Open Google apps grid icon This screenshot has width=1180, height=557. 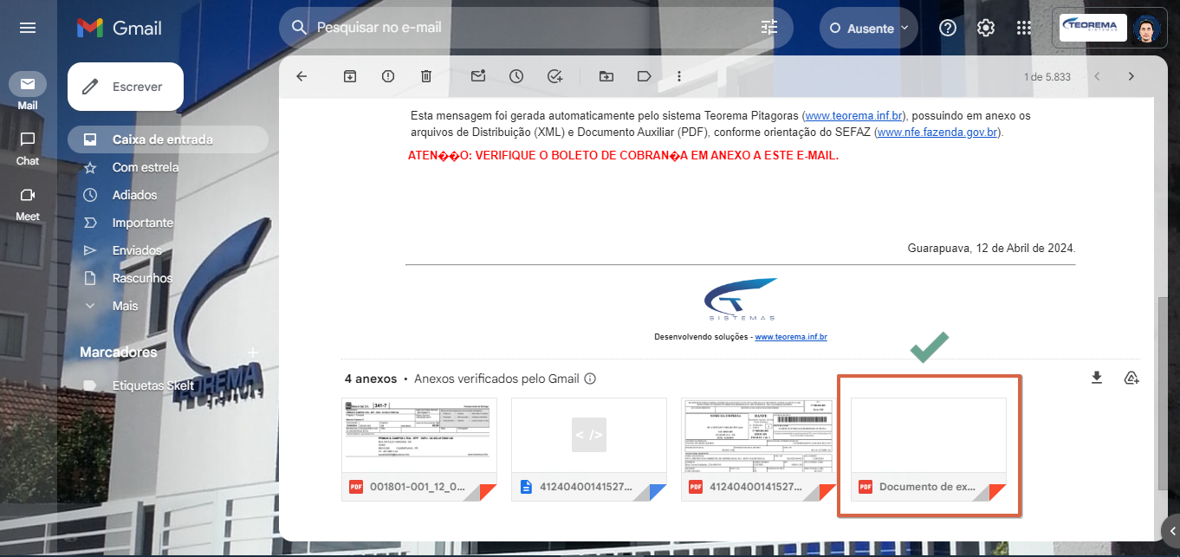tap(1024, 28)
